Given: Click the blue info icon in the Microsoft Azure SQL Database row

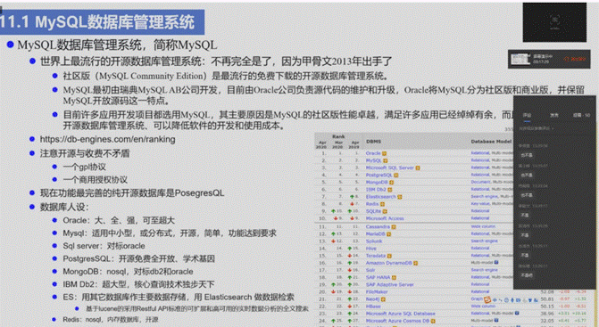Looking at the screenshot, I should click(517, 314).
